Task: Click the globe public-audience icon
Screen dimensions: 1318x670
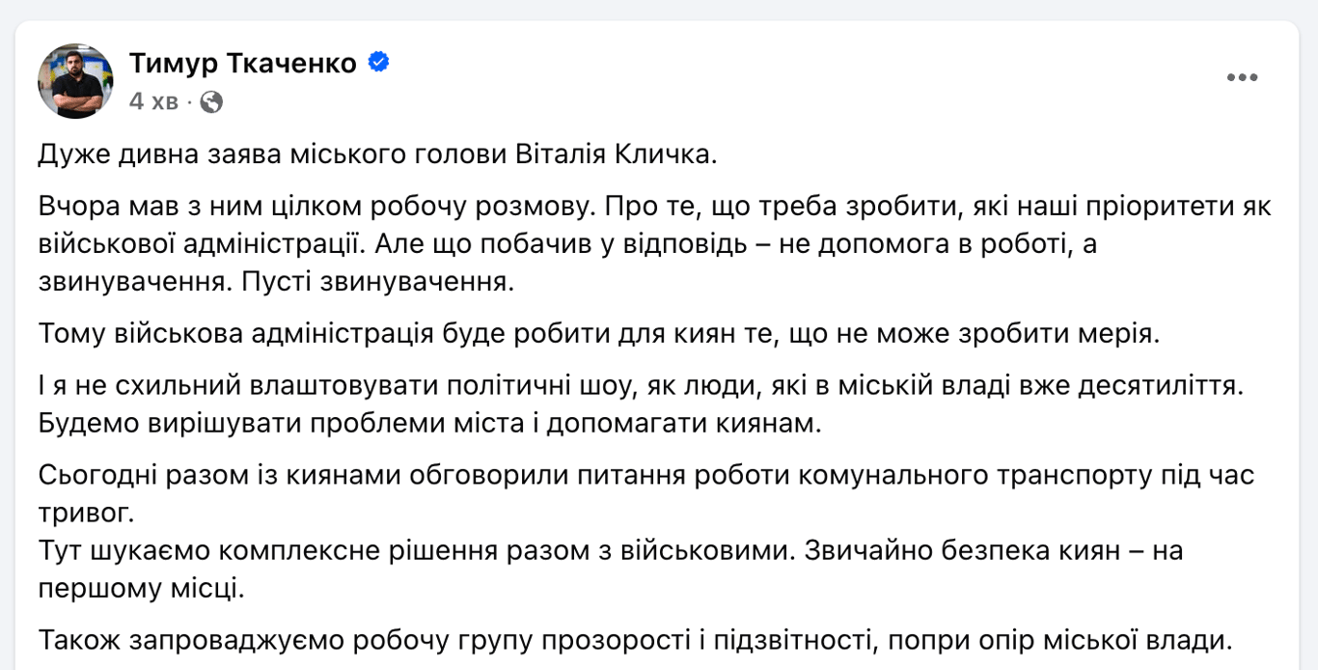Action: 211,101
